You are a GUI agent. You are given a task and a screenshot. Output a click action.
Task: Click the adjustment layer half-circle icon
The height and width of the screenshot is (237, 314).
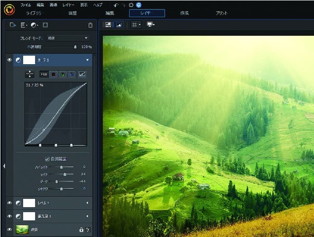point(34,25)
